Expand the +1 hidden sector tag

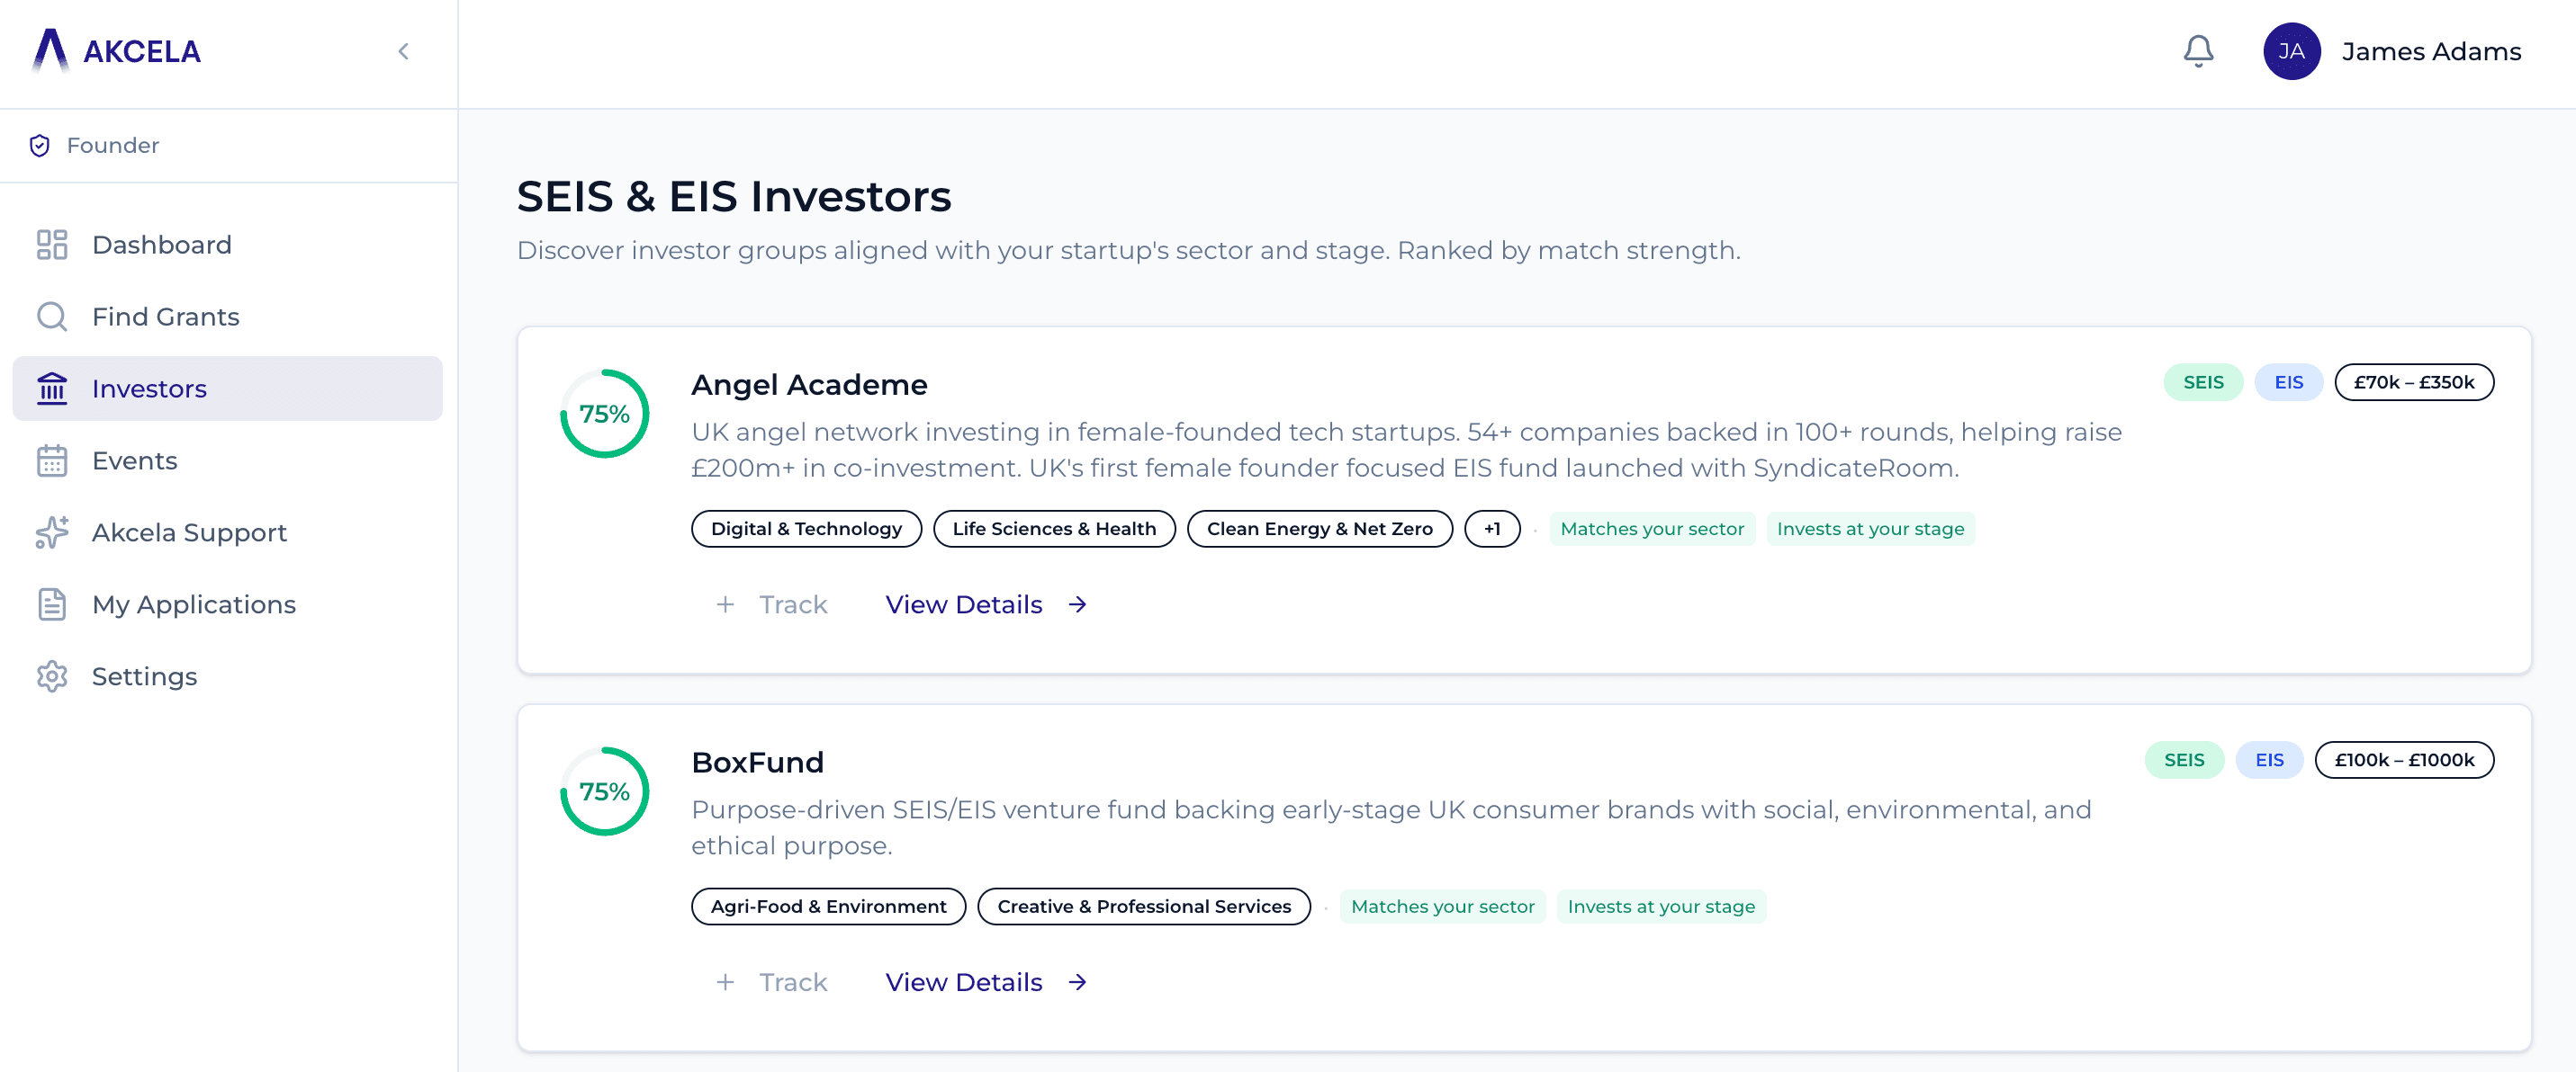click(1492, 529)
